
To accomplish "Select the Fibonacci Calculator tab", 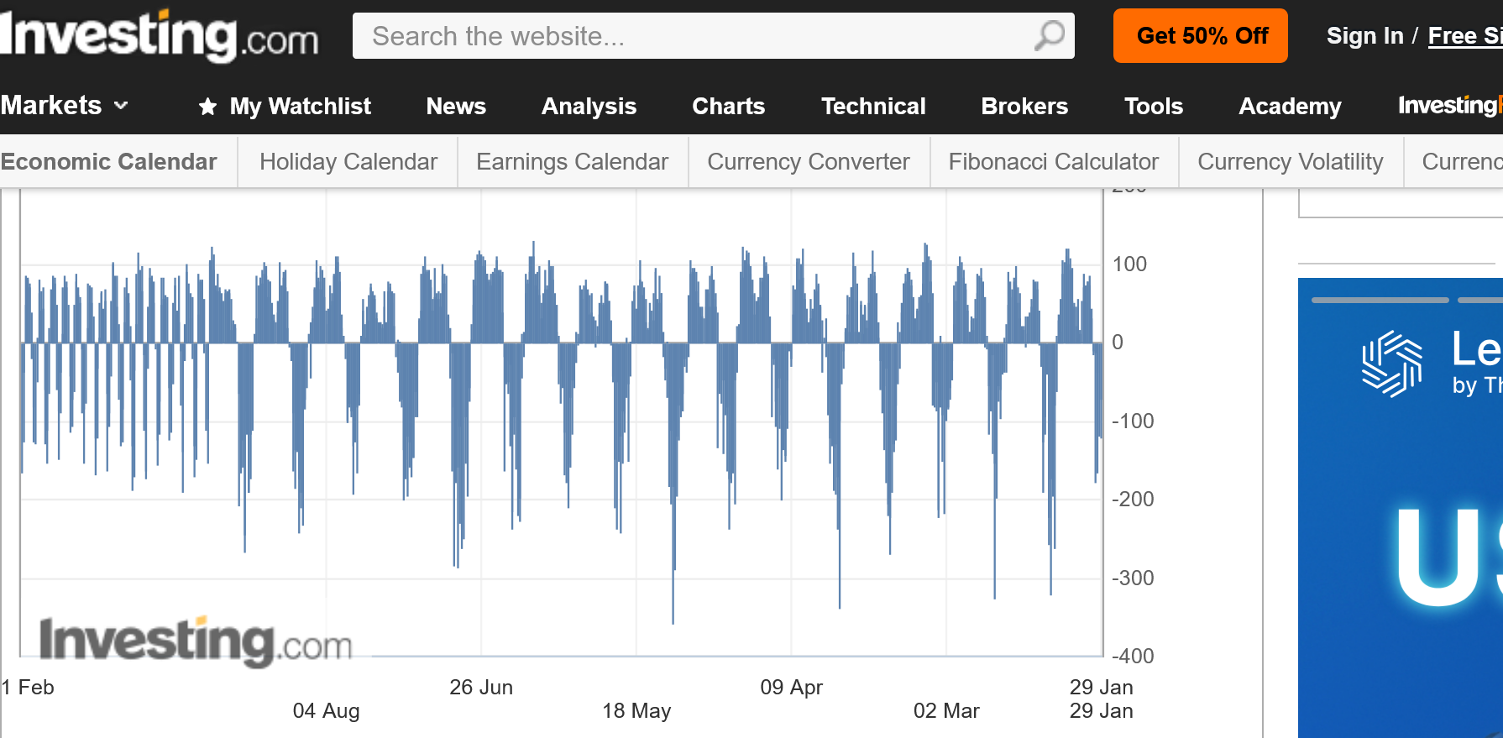I will (x=1053, y=161).
